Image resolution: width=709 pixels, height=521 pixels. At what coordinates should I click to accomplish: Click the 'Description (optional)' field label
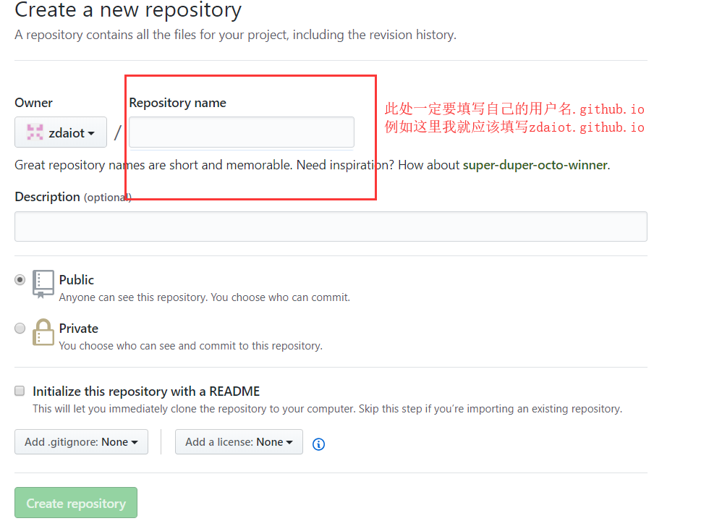pos(72,197)
